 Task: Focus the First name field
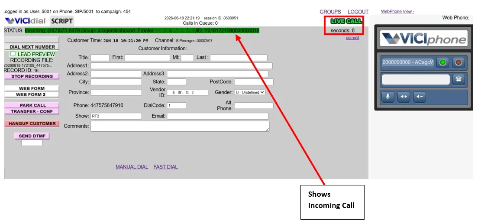pos(147,57)
